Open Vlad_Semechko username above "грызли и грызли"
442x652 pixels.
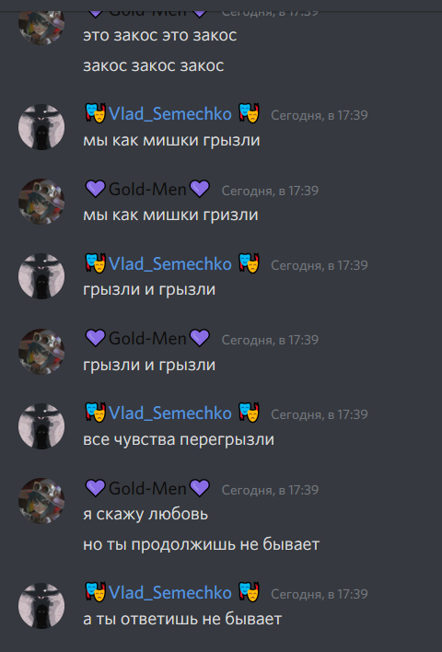169,264
